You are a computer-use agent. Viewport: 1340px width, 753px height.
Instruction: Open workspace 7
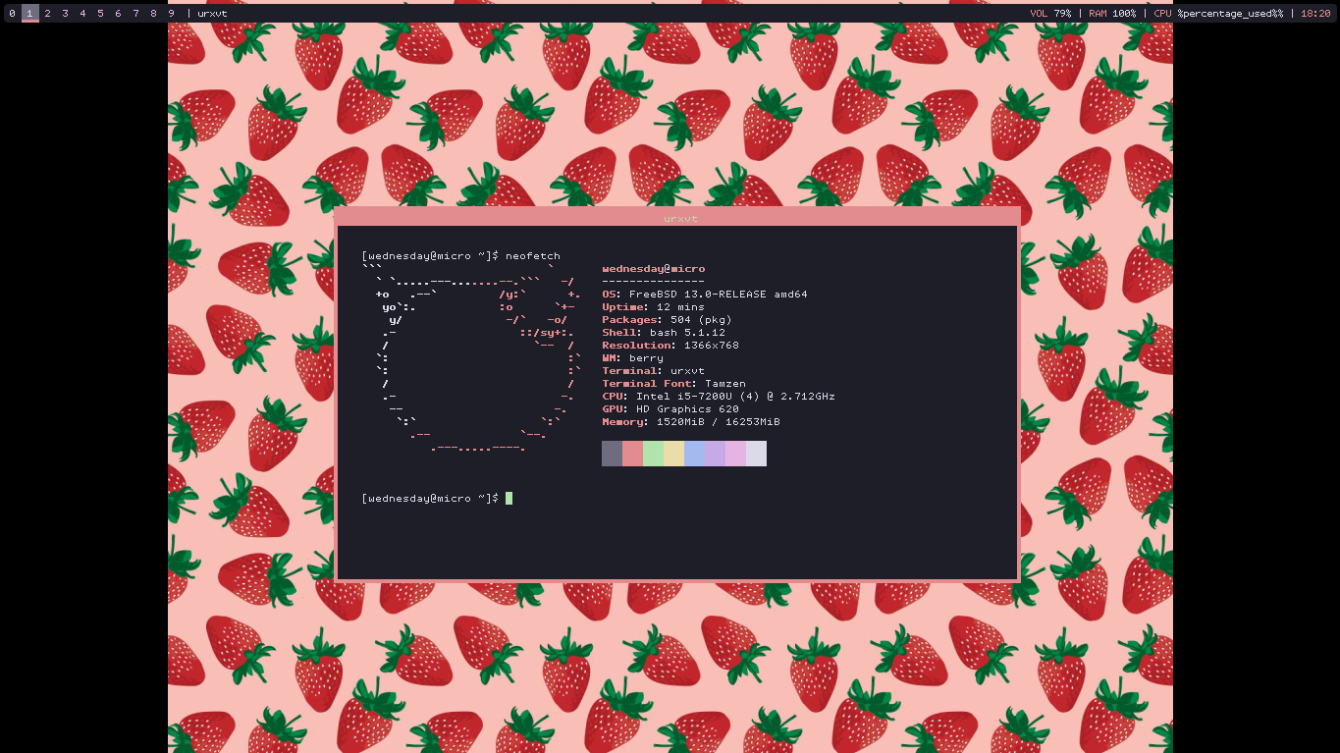tap(135, 14)
